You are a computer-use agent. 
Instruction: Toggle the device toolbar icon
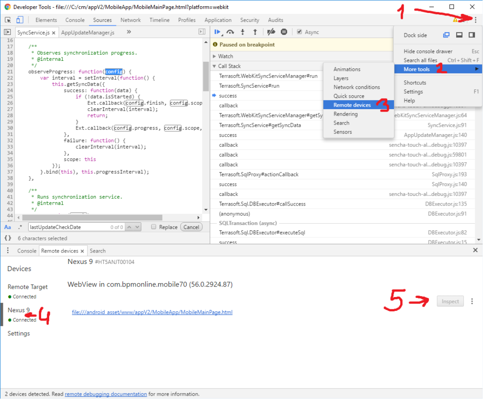(20, 20)
